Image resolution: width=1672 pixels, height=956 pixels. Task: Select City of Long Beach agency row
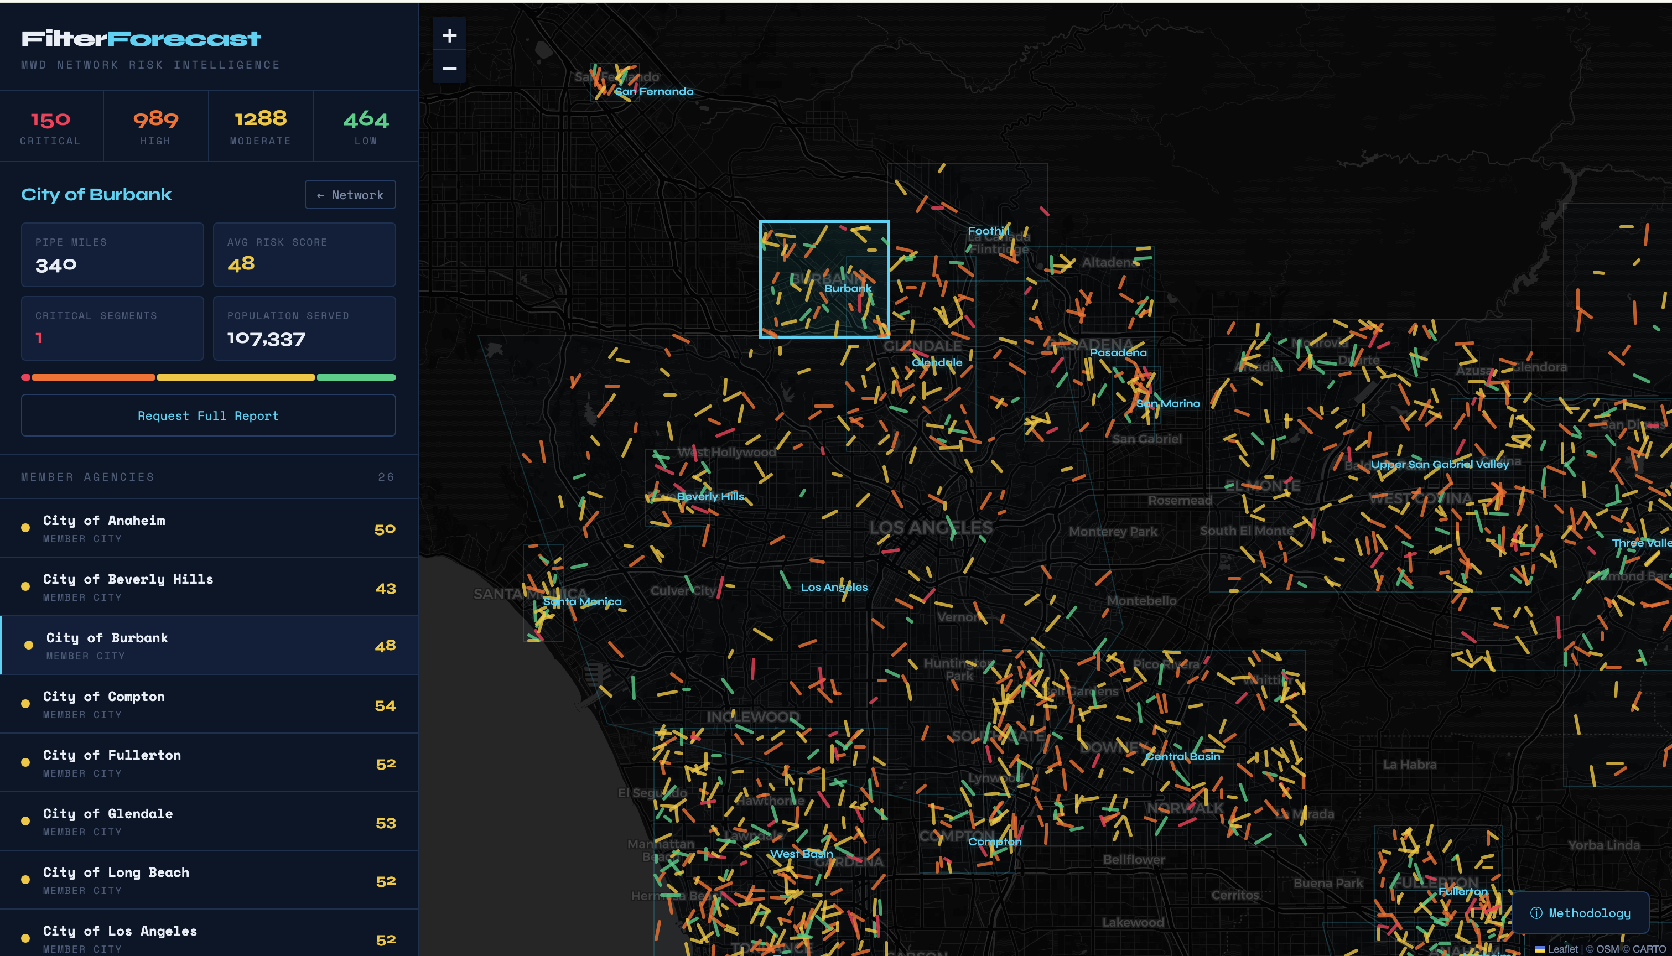(x=209, y=881)
